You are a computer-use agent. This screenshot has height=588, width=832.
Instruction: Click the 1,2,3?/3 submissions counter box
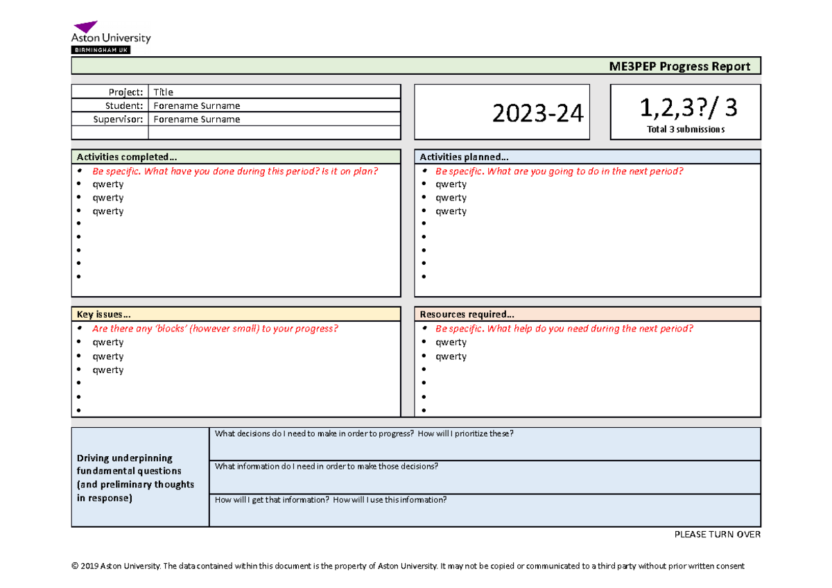(685, 111)
